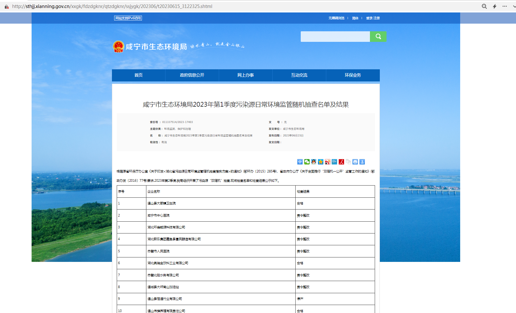Share to Qzone star icon
This screenshot has height=313, width=516.
[321, 162]
